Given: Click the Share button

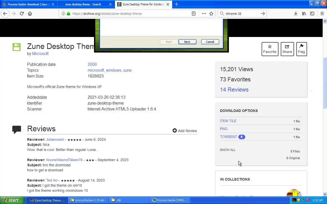Looking at the screenshot, I should [287, 49].
